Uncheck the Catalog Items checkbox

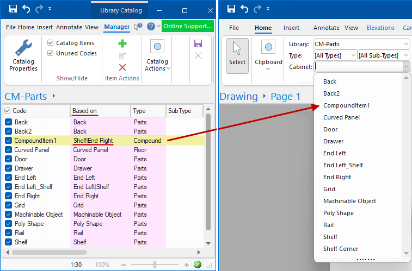click(x=51, y=43)
